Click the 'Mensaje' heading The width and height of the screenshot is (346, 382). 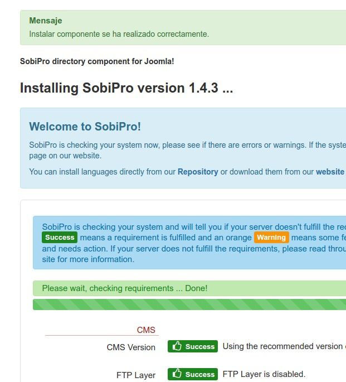tap(46, 21)
